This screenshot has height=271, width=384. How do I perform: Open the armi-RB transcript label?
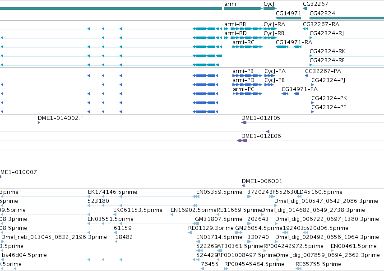[x=235, y=24]
